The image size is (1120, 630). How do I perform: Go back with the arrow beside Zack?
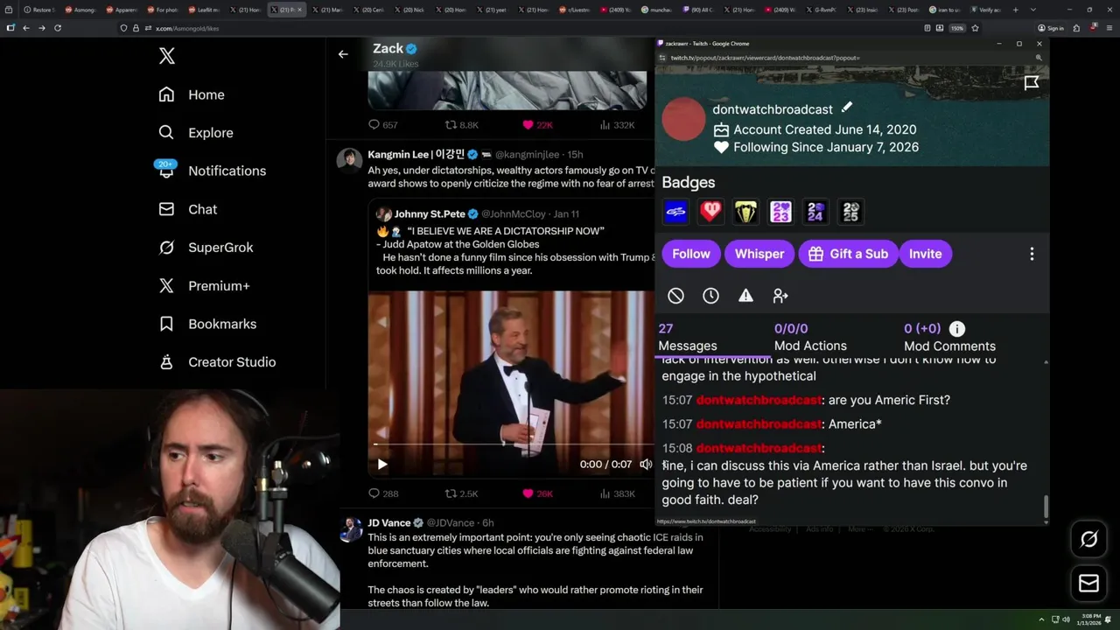click(343, 54)
